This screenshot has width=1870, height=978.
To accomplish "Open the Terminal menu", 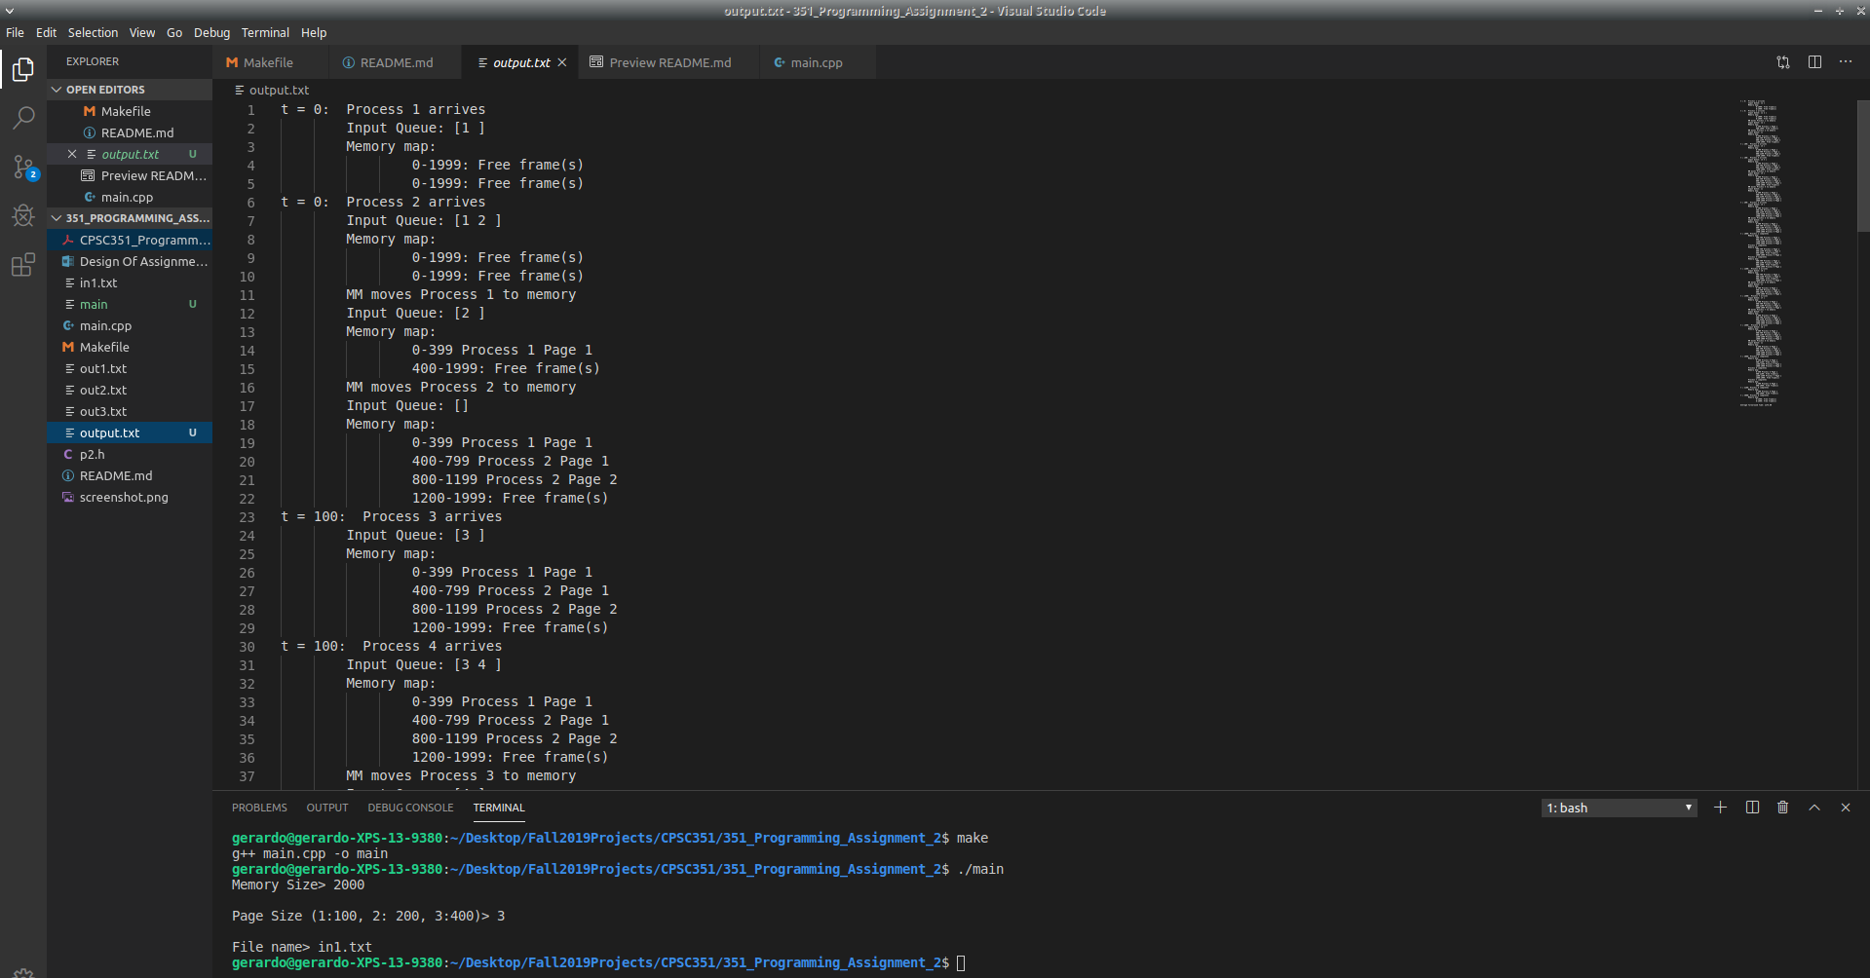I will pyautogui.click(x=265, y=32).
